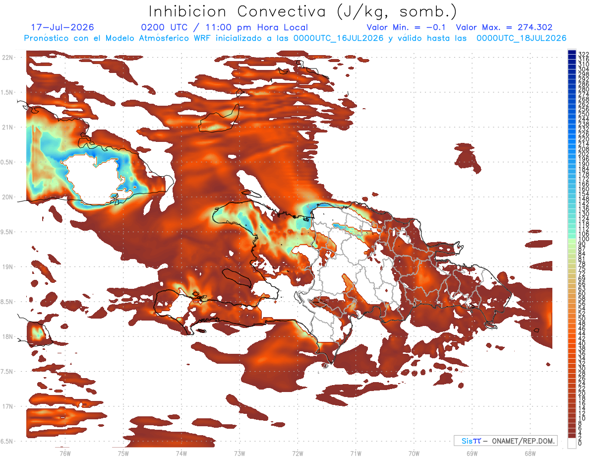Click the '76W' longitude label
Viewport: 595px width, 460px height.
(x=65, y=453)
